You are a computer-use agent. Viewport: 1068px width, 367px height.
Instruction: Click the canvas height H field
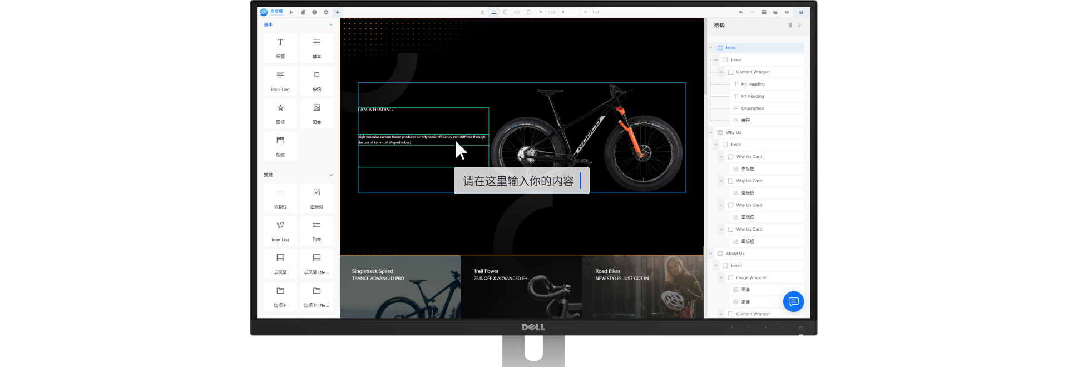pos(570,12)
